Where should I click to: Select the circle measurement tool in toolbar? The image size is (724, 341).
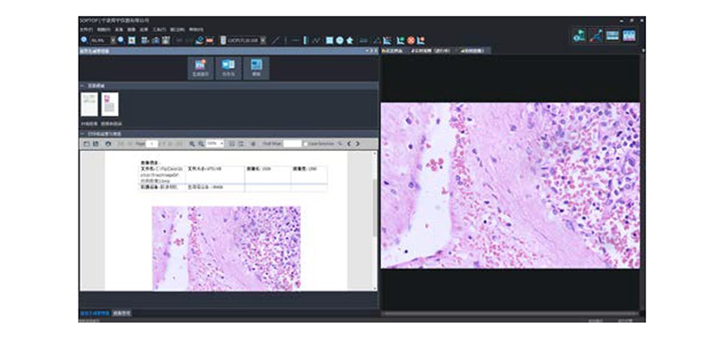340,40
